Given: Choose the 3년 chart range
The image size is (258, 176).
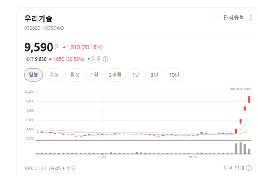Looking at the screenshot, I should (154, 75).
